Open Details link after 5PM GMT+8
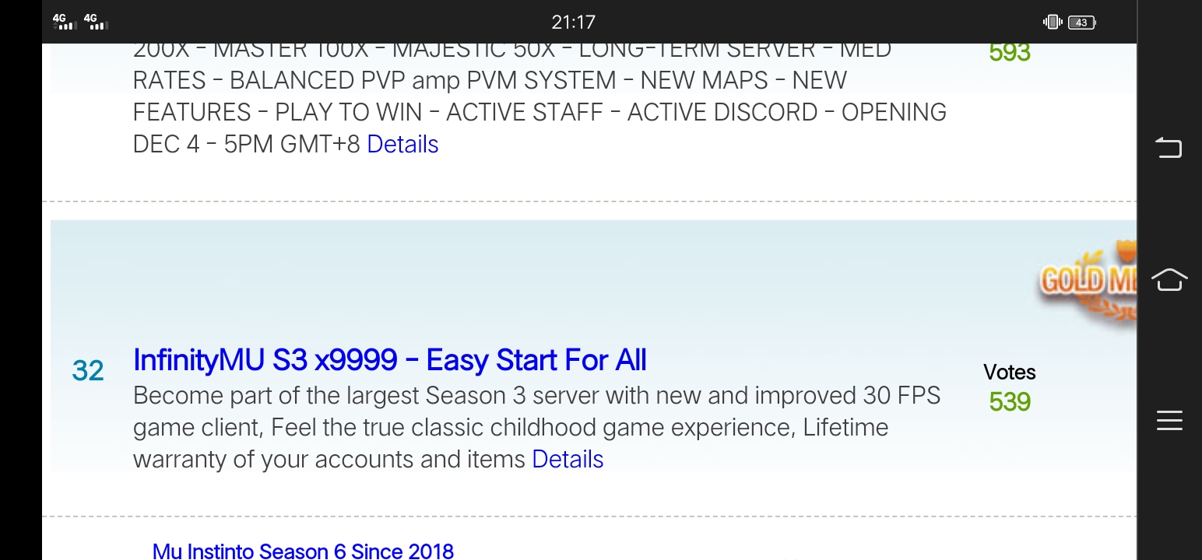 tap(402, 144)
